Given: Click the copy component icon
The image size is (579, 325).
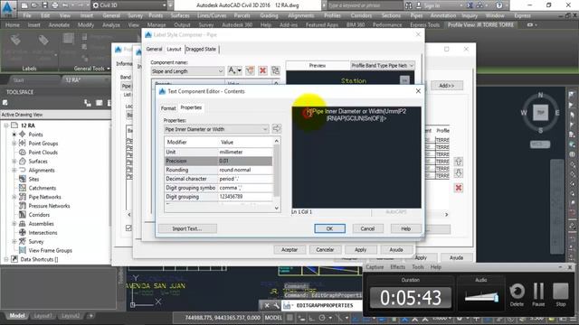Looking at the screenshot, I should [x=250, y=70].
